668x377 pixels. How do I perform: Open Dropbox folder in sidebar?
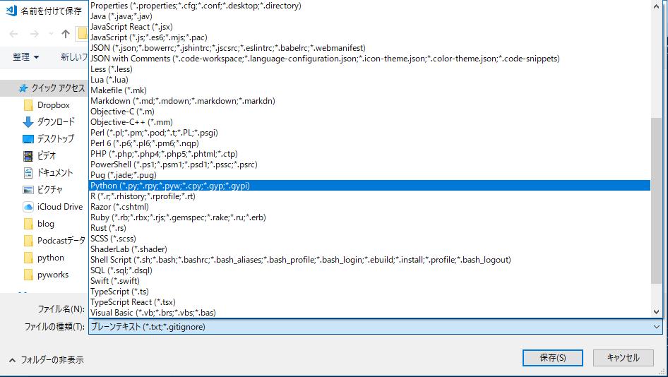pyautogui.click(x=53, y=104)
